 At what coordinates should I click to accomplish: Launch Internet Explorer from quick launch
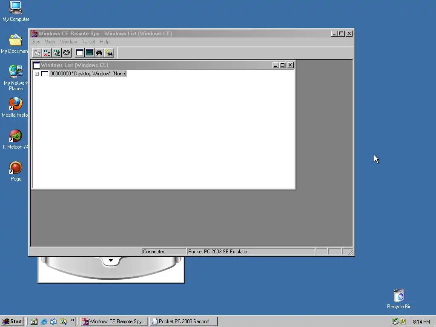coord(44,321)
